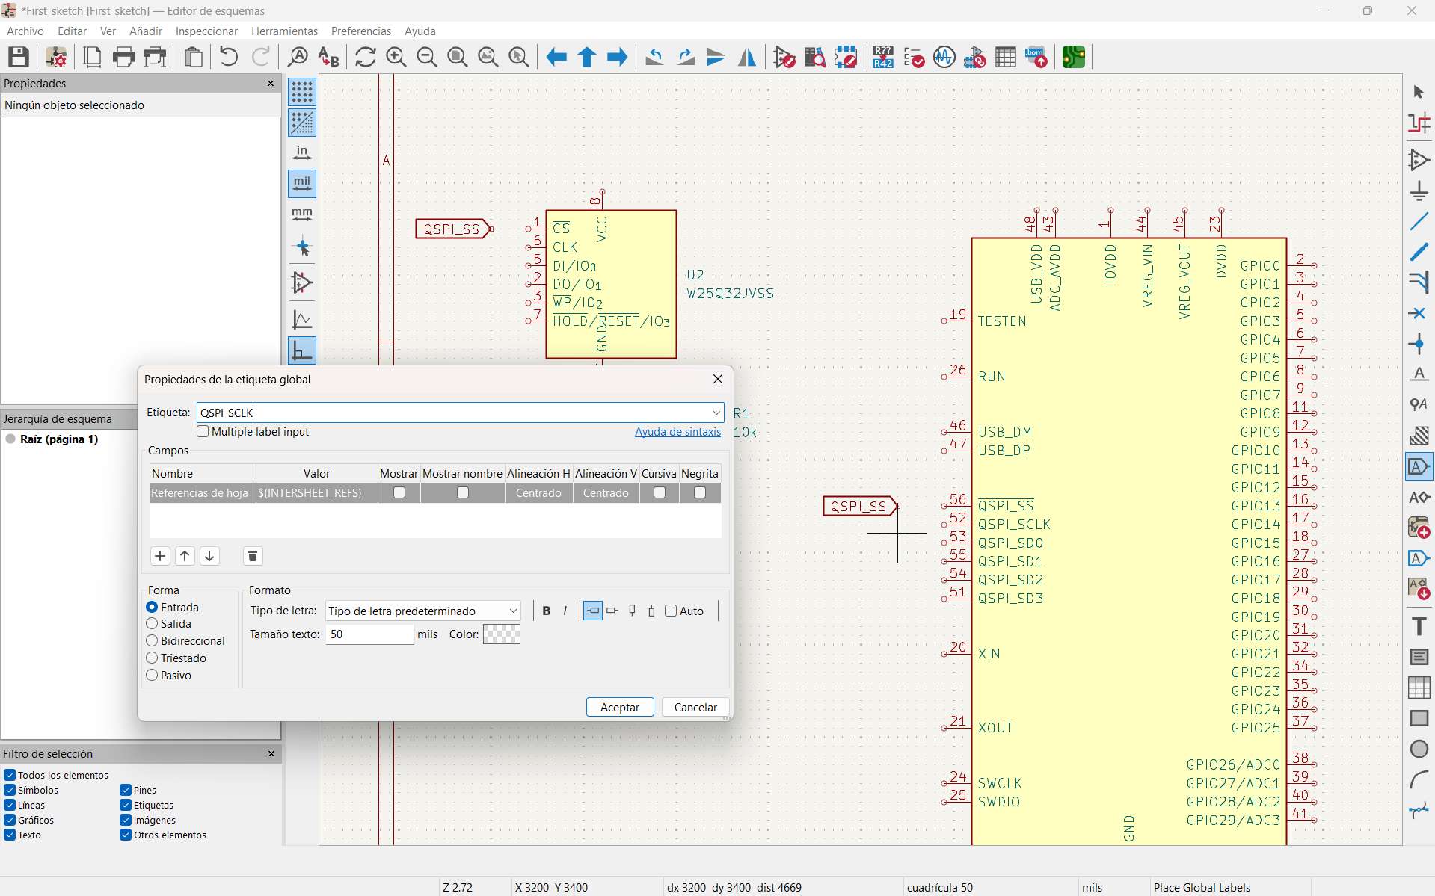Confirm with the Aceptar button

coord(619,707)
